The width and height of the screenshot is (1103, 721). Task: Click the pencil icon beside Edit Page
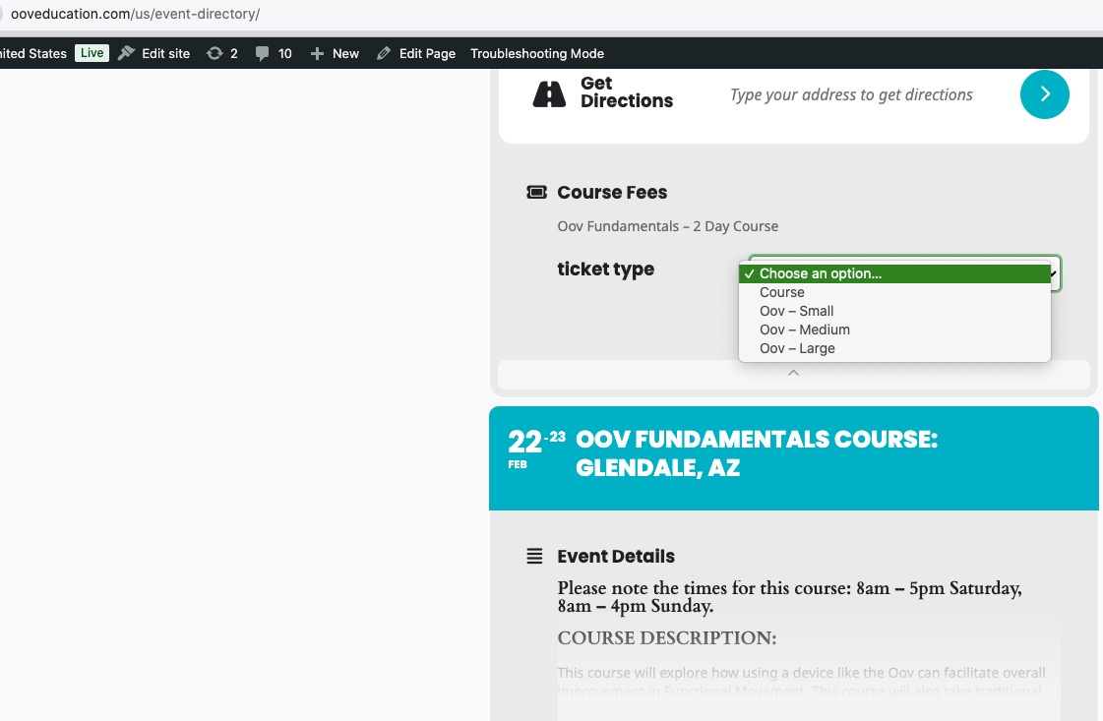click(384, 53)
